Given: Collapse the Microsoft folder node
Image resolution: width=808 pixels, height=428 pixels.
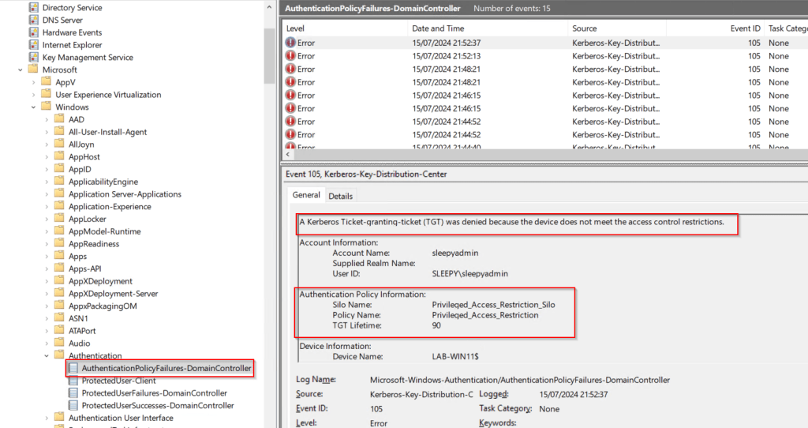Looking at the screenshot, I should [21, 69].
